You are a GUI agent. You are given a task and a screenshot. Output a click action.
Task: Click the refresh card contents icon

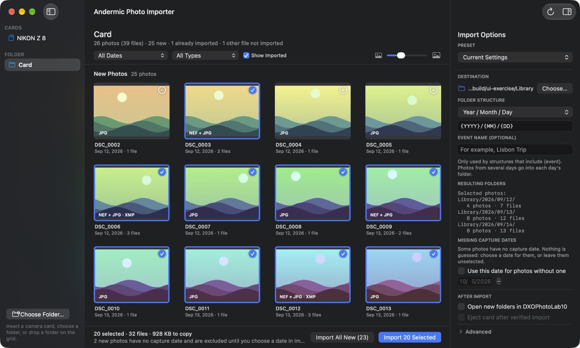pos(551,12)
